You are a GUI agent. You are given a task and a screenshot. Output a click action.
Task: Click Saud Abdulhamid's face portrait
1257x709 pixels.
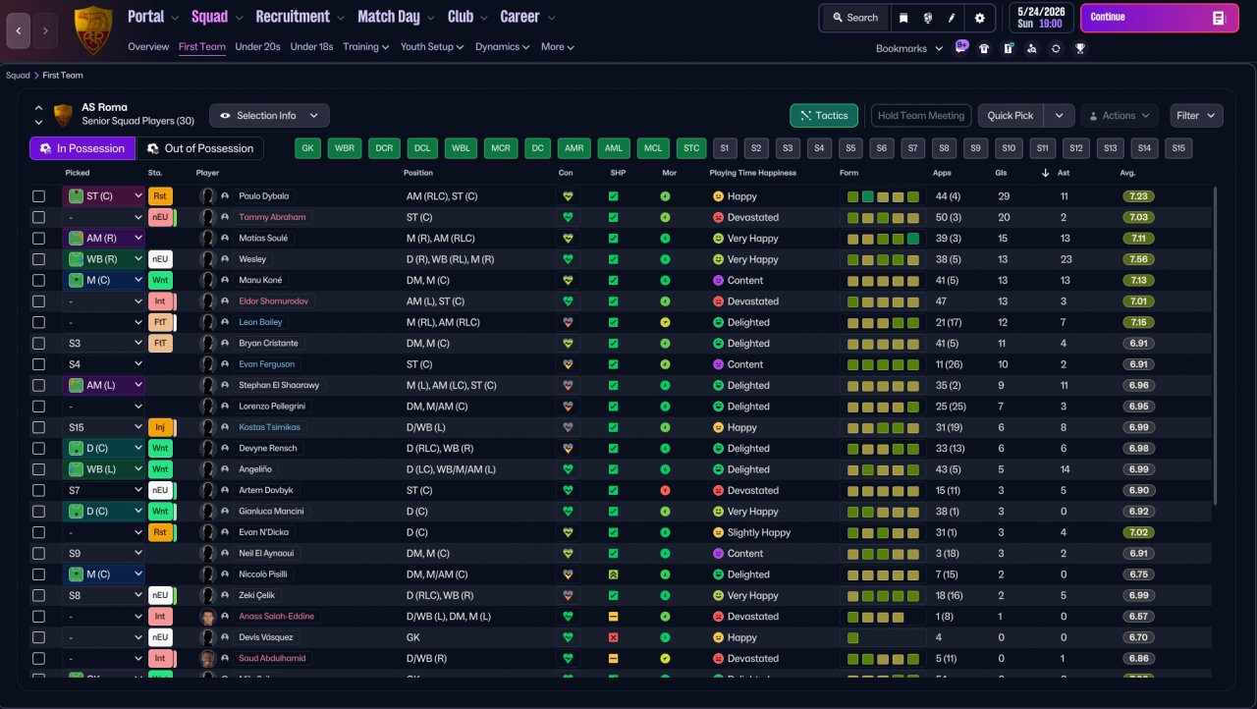click(x=207, y=659)
